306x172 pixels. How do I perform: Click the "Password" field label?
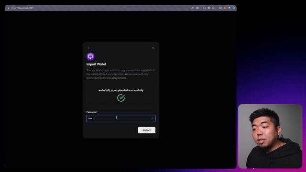[91, 112]
